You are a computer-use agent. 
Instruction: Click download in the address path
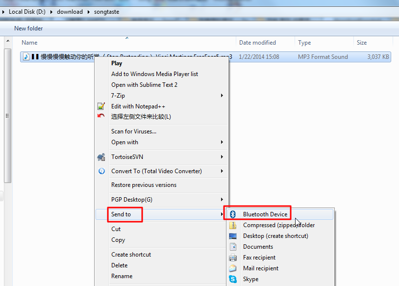point(70,12)
